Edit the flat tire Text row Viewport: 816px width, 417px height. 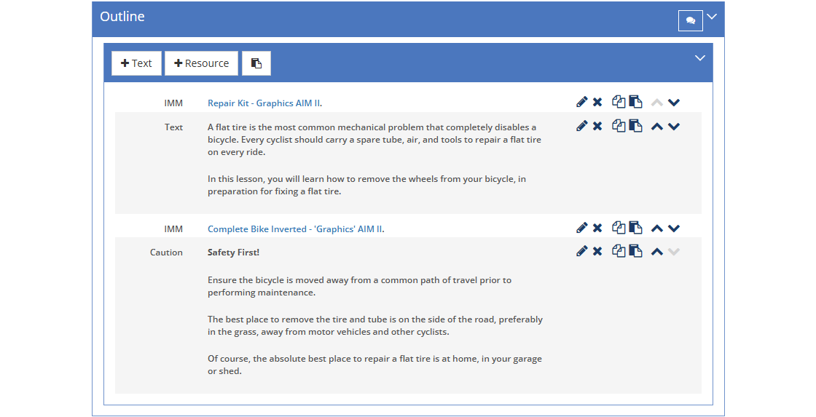582,126
